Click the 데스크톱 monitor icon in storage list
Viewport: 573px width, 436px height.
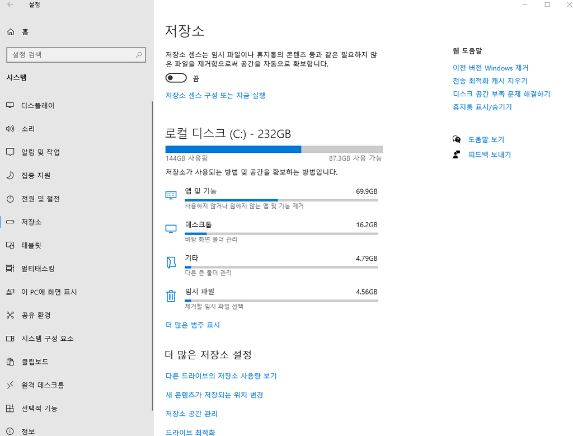click(x=171, y=229)
